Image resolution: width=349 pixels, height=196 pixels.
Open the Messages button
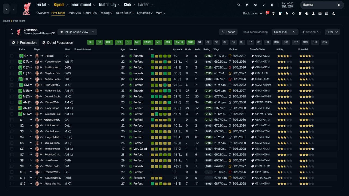(x=322, y=5)
